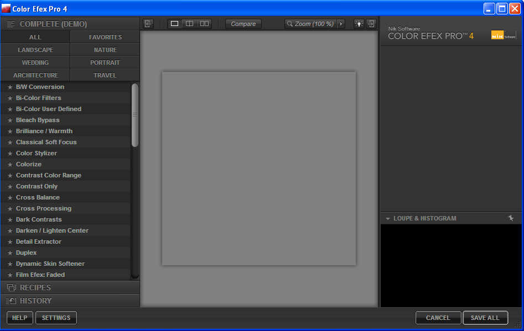
Task: Select the FAVORITES category tab
Action: click(105, 37)
